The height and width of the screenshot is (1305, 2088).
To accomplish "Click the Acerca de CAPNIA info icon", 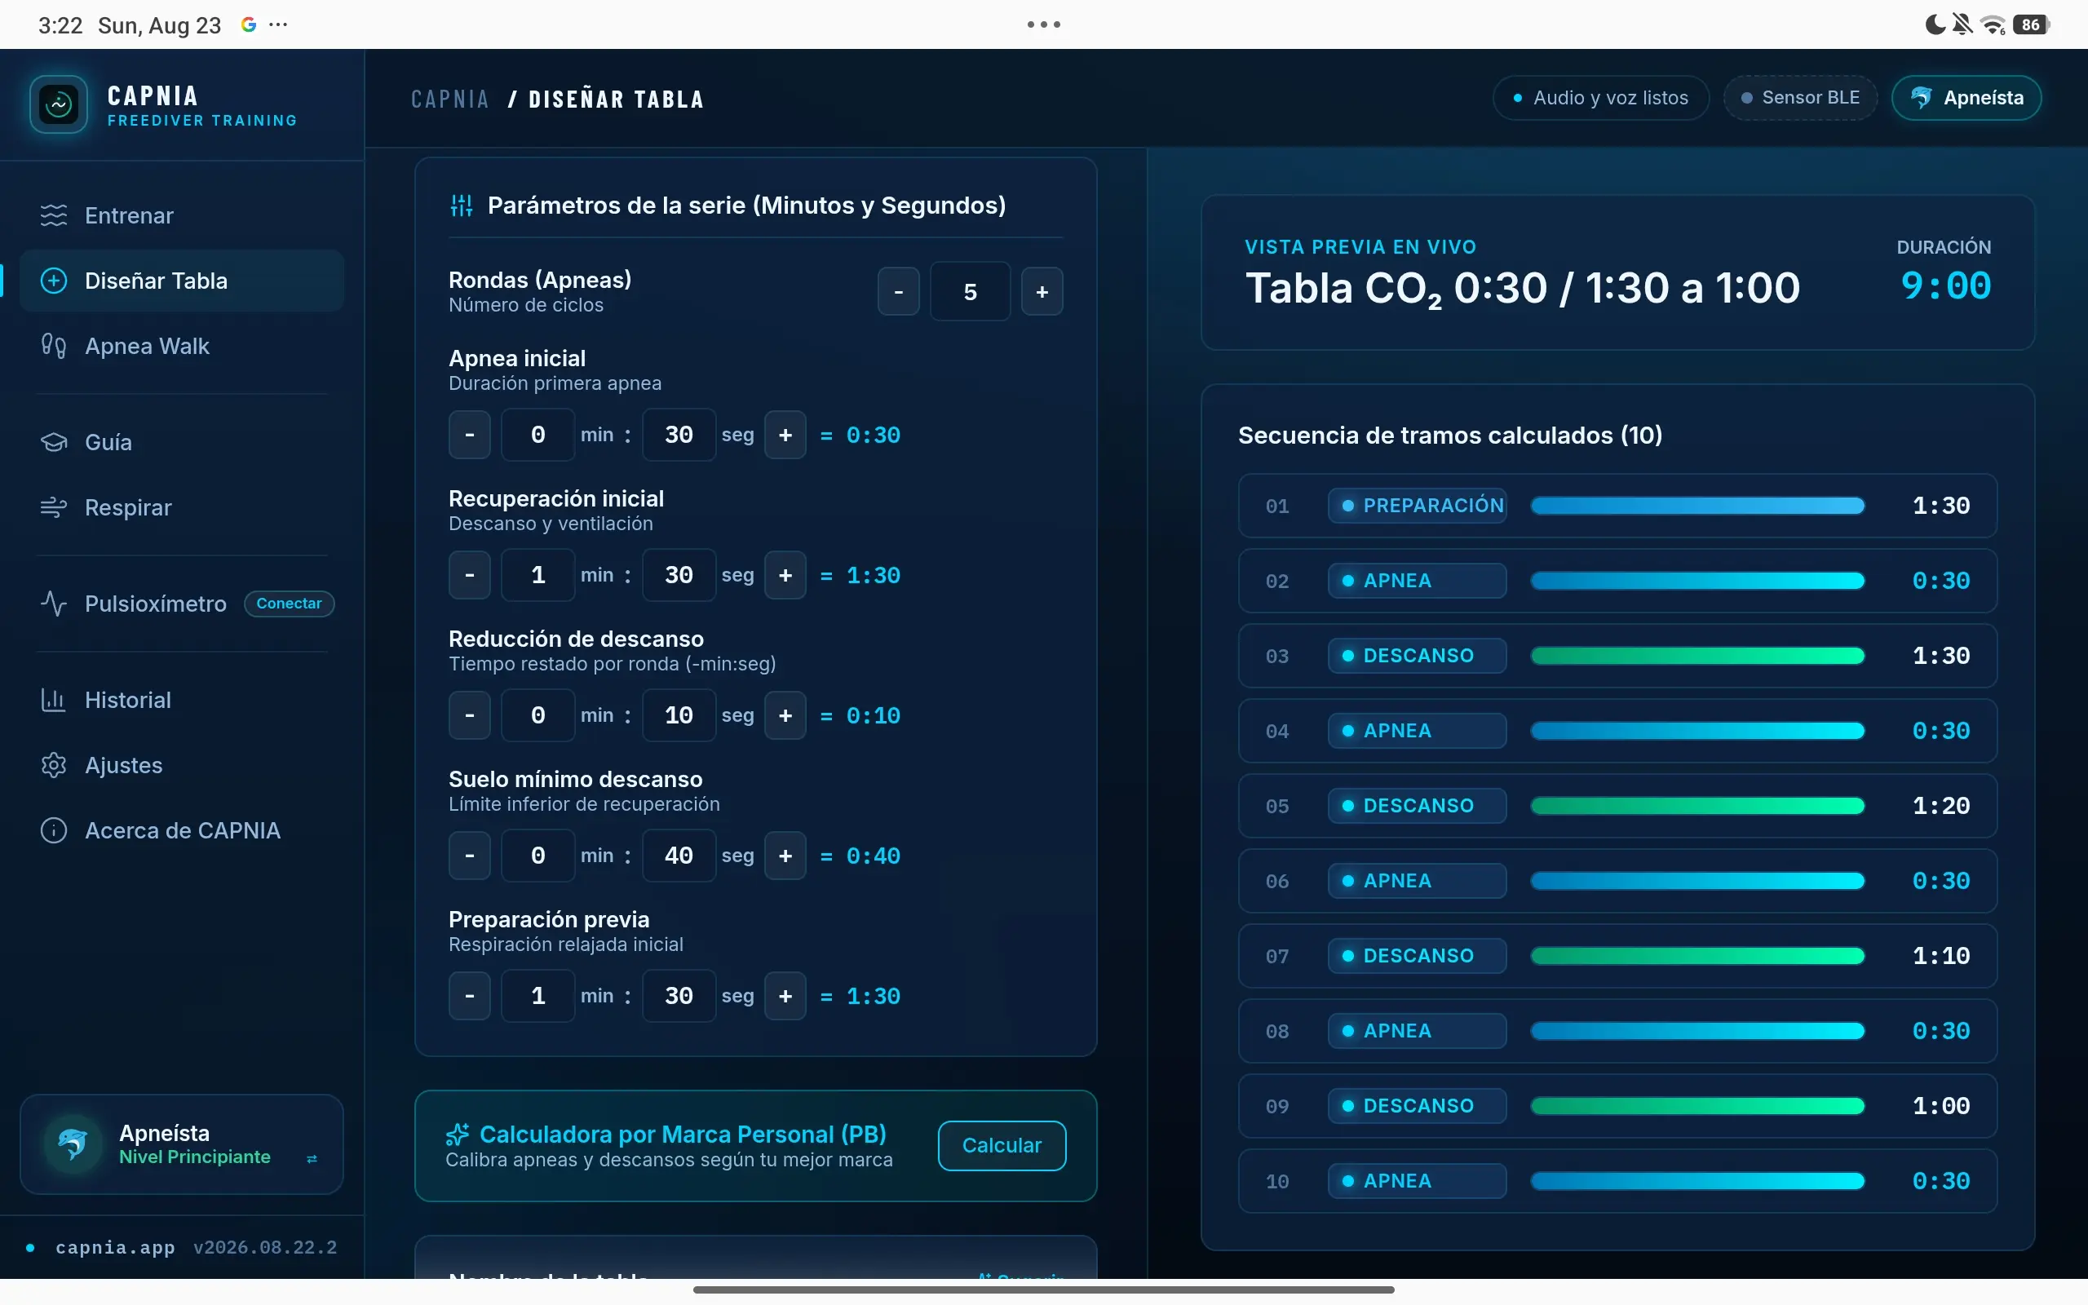I will pyautogui.click(x=54, y=830).
